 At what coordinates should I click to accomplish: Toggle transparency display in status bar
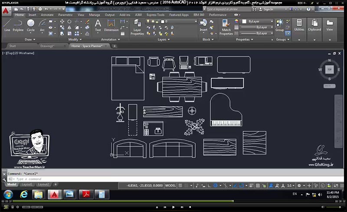pos(258,186)
